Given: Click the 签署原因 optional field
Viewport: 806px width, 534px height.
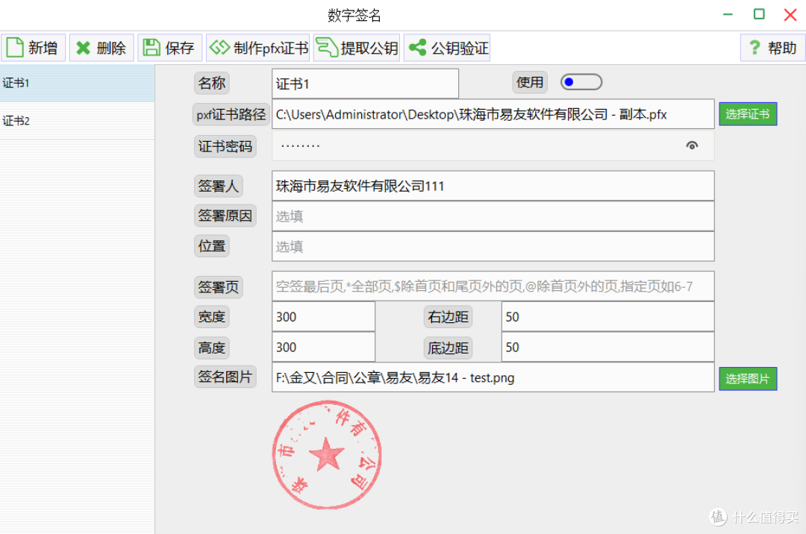Looking at the screenshot, I should [493, 216].
